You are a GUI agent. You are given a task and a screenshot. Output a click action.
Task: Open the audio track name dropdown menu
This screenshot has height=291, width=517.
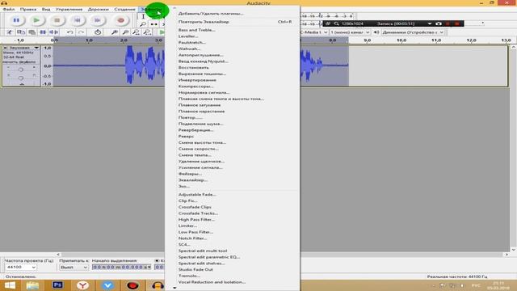36,48
